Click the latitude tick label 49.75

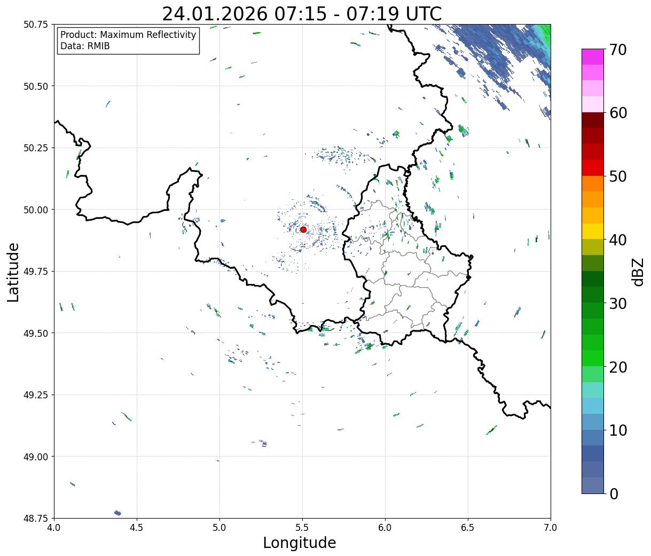(36, 272)
